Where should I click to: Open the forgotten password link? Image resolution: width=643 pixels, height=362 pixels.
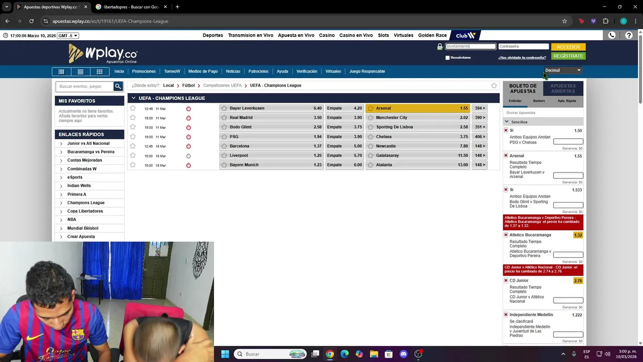(x=522, y=58)
